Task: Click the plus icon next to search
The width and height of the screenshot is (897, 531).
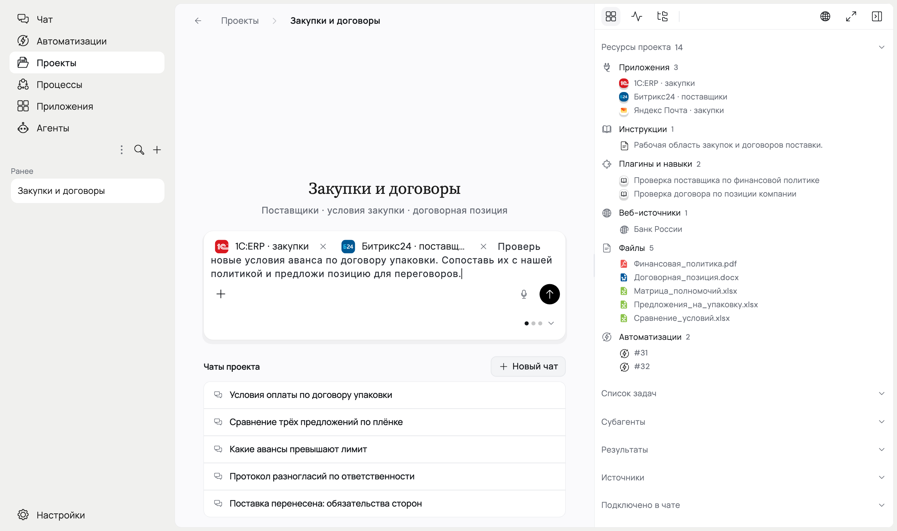Action: click(157, 150)
